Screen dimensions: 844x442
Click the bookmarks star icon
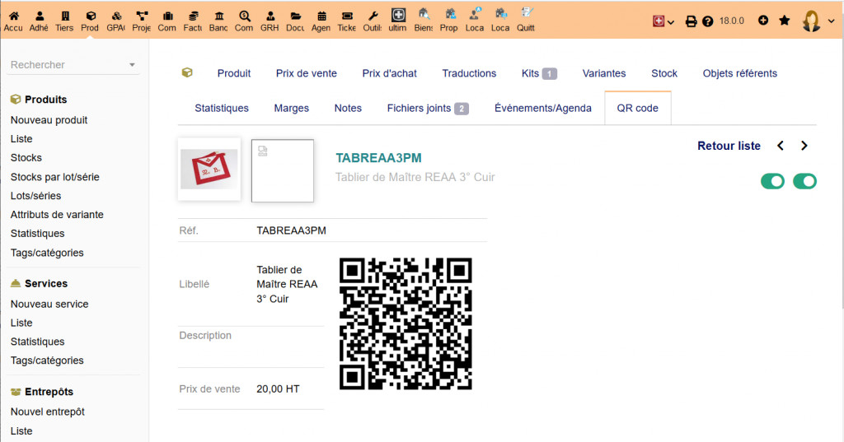784,21
